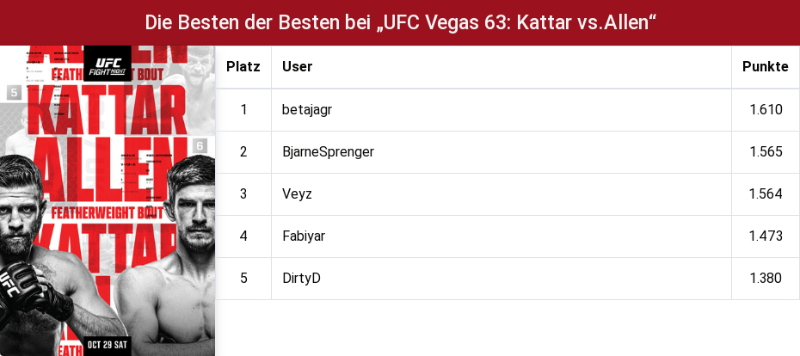Click the red title banner heading
The height and width of the screenshot is (356, 800).
(x=400, y=23)
